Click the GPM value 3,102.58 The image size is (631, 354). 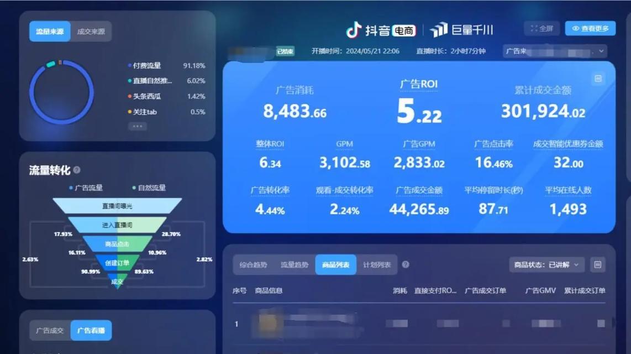[x=344, y=163]
